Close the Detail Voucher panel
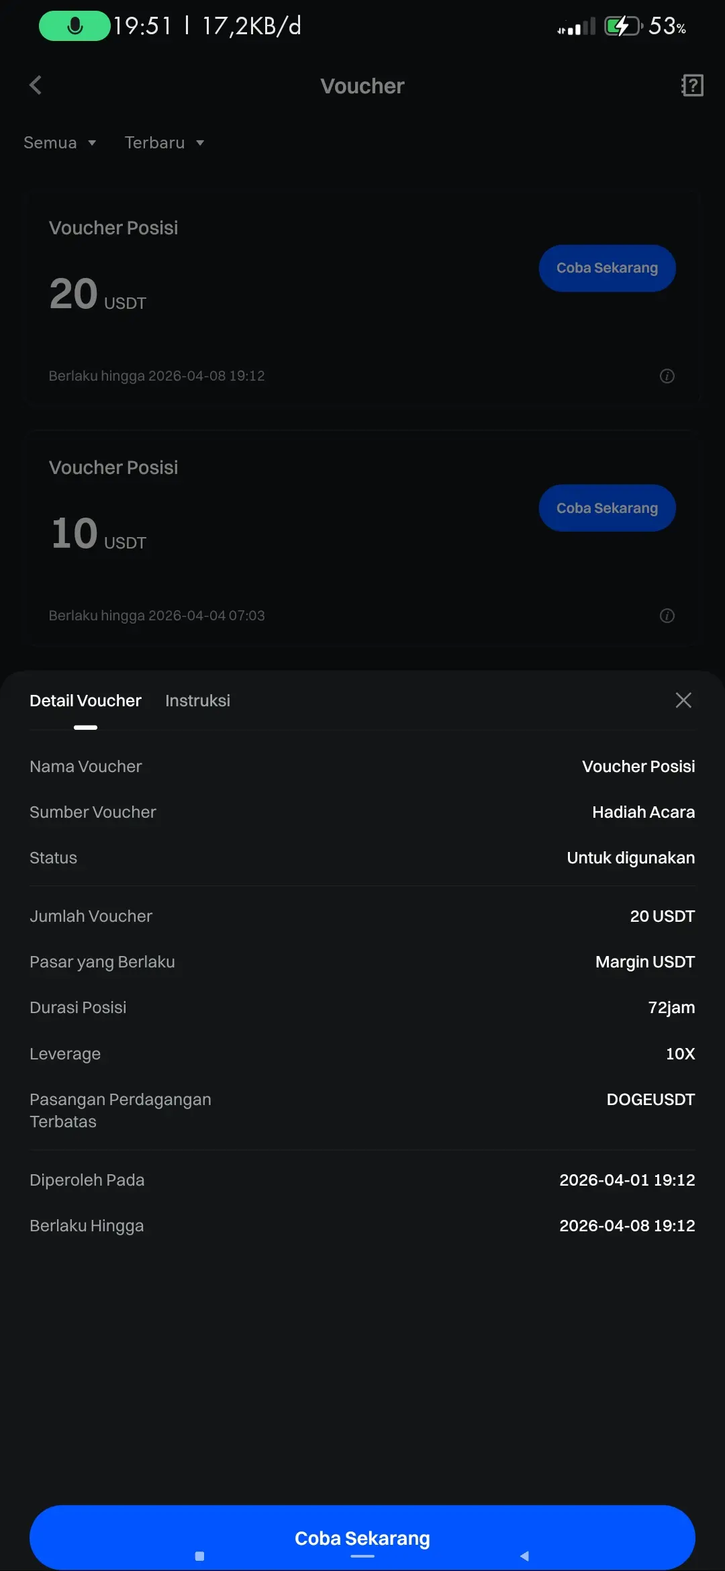 [683, 700]
